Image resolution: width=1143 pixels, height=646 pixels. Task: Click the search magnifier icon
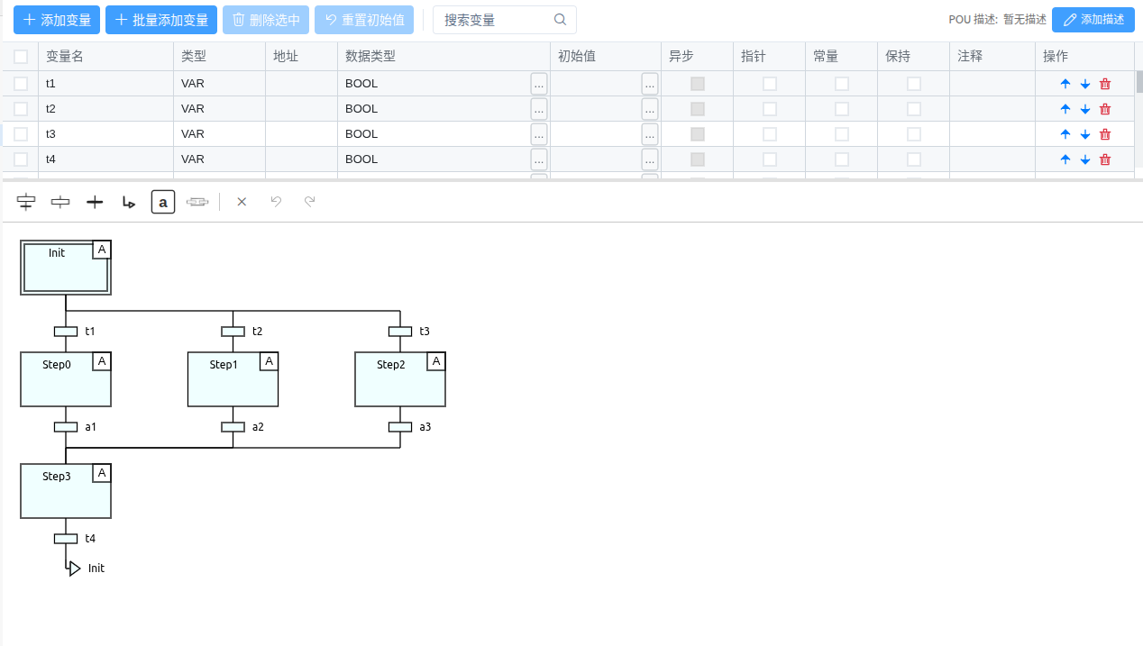point(560,20)
